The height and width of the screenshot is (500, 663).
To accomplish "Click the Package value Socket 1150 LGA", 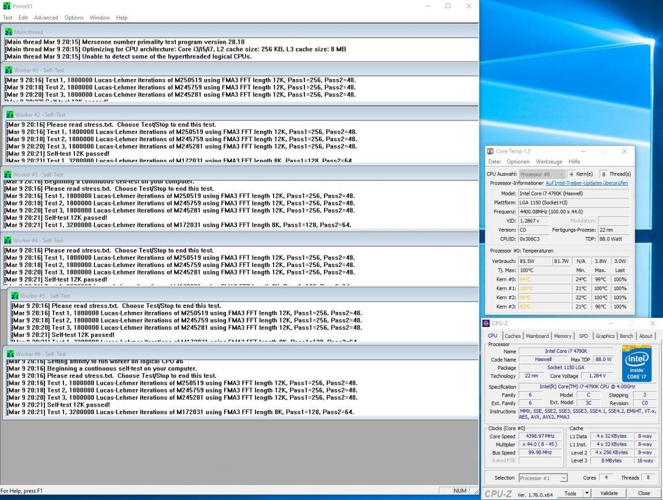I will 566,367.
